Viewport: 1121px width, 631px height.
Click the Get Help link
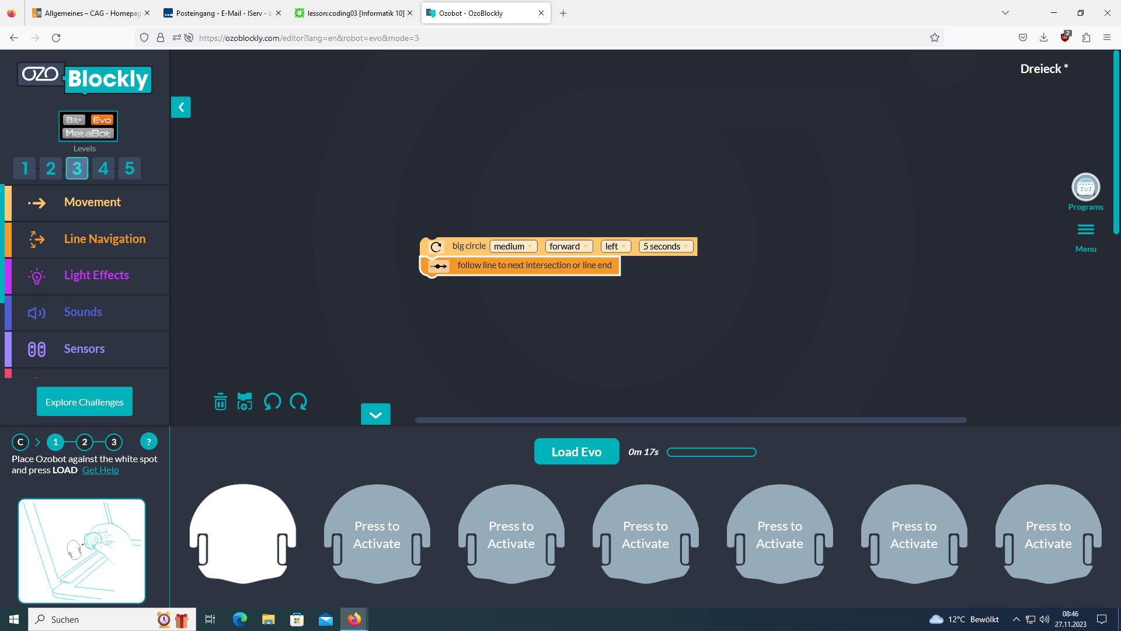pos(100,470)
